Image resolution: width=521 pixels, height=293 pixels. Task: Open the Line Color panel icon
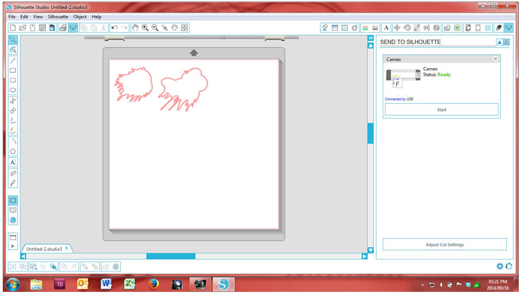click(365, 28)
